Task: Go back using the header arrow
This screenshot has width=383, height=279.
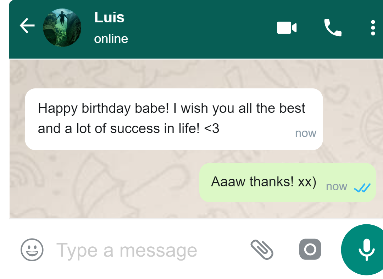Action: tap(27, 26)
